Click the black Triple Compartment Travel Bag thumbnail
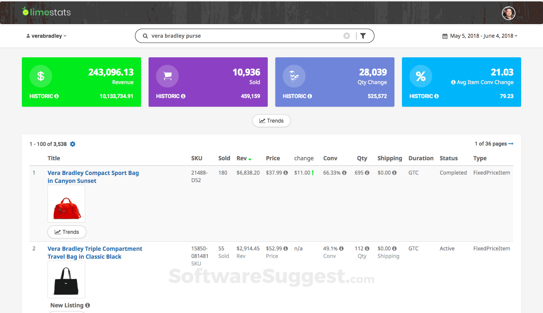Screen dimensions: 543x313 (x=66, y=279)
